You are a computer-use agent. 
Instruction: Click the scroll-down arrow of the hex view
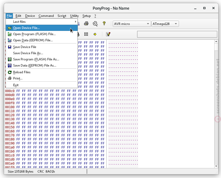tap(216, 166)
